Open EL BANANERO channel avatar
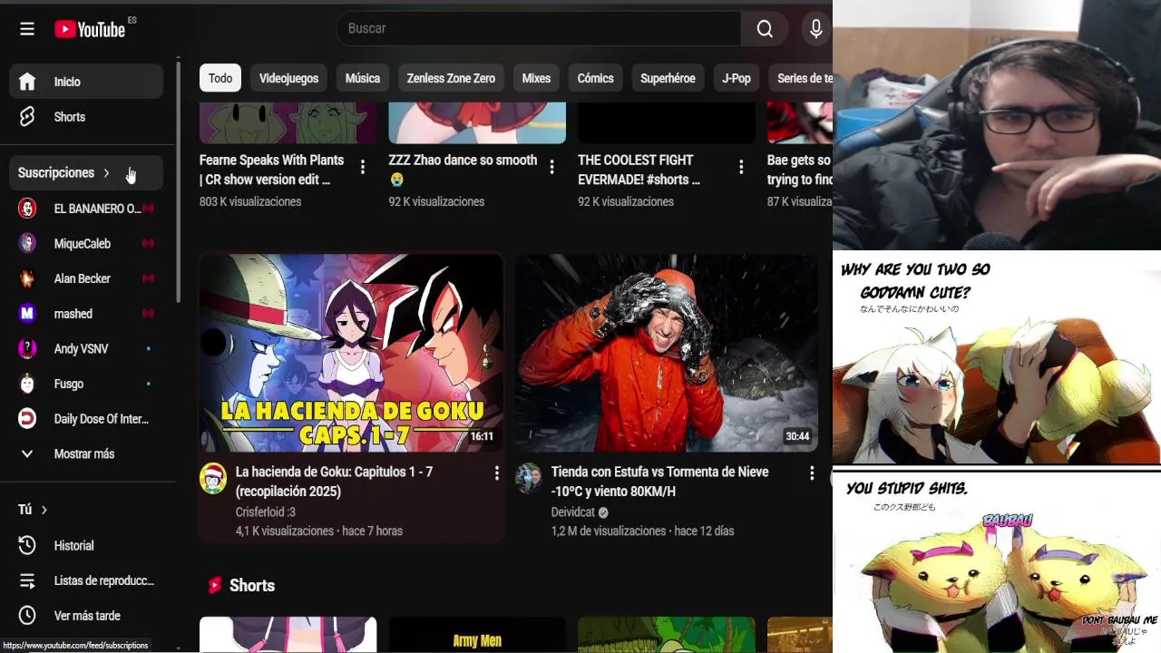Viewport: 1161px width, 653px height. point(27,209)
